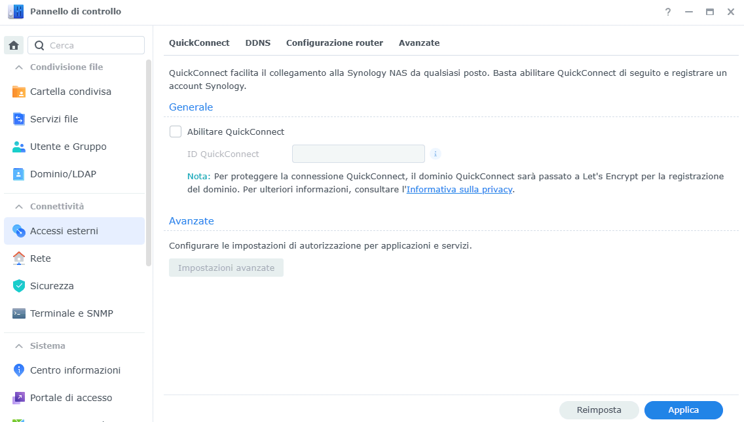744x422 pixels.
Task: Open Terminale e SNMP settings
Action: (74, 313)
